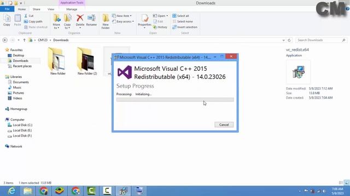This screenshot has height=196, width=350.
Task: Create a New folder from ribbon
Action: coord(106,22)
